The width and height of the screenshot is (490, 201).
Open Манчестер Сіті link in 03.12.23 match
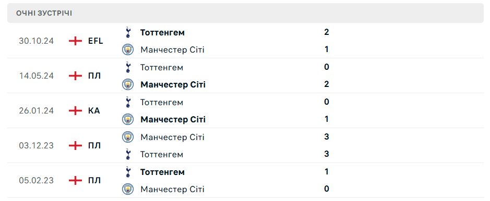(x=172, y=137)
